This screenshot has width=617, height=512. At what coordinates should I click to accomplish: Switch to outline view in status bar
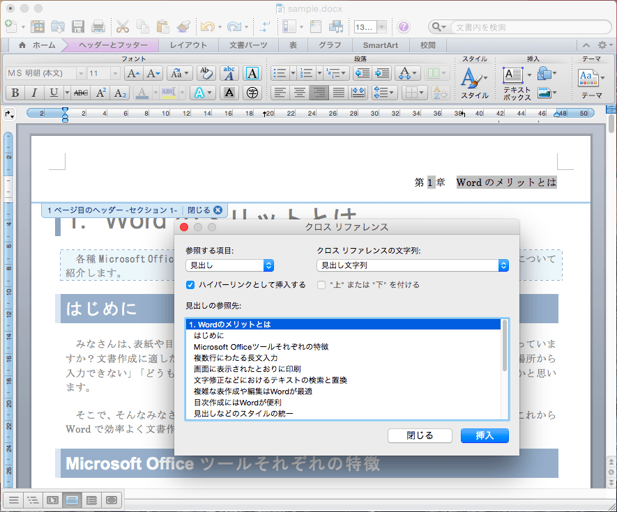click(x=33, y=500)
